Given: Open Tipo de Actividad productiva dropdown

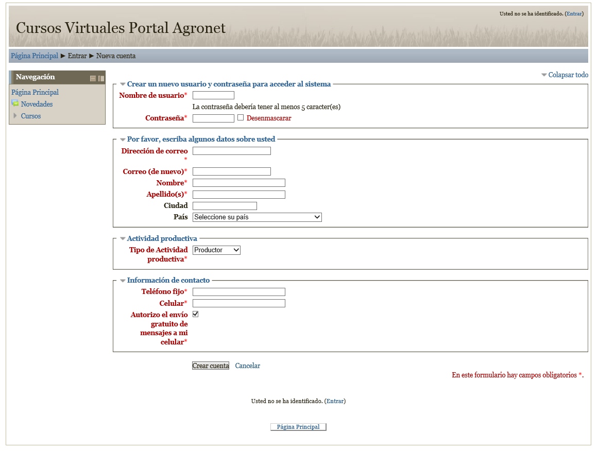Looking at the screenshot, I should (216, 250).
